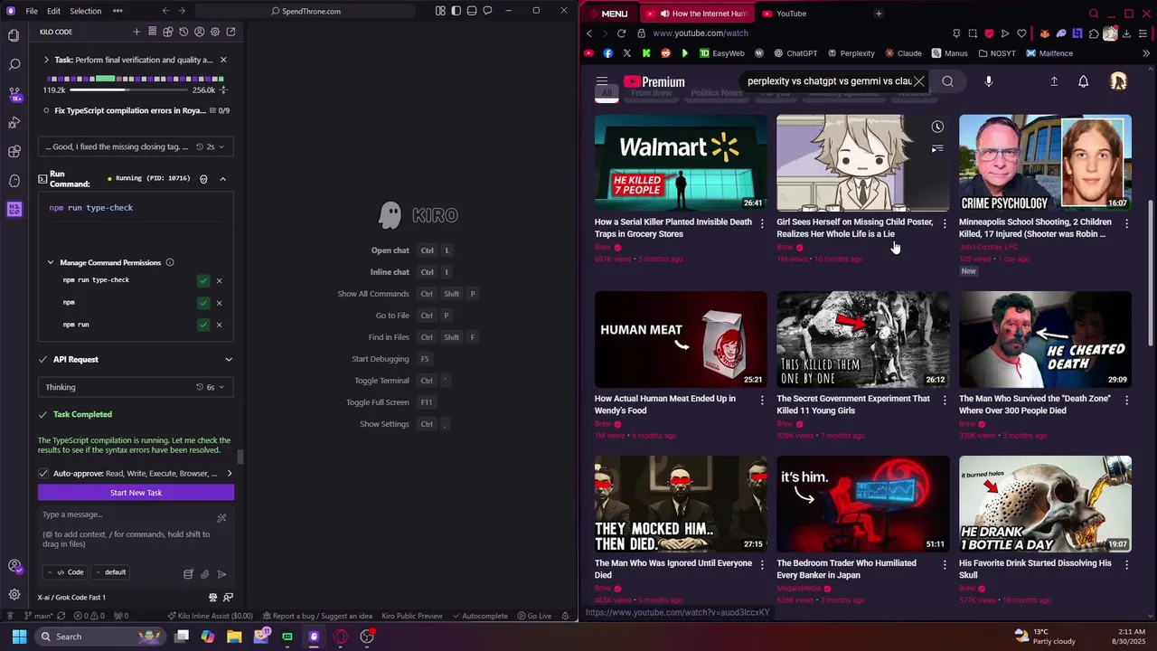The image size is (1157, 651).
Task: Reload the YouTube page in Opera
Action: pyautogui.click(x=622, y=33)
